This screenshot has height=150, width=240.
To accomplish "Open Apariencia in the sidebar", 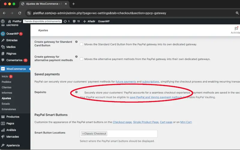I will (x=13, y=145).
